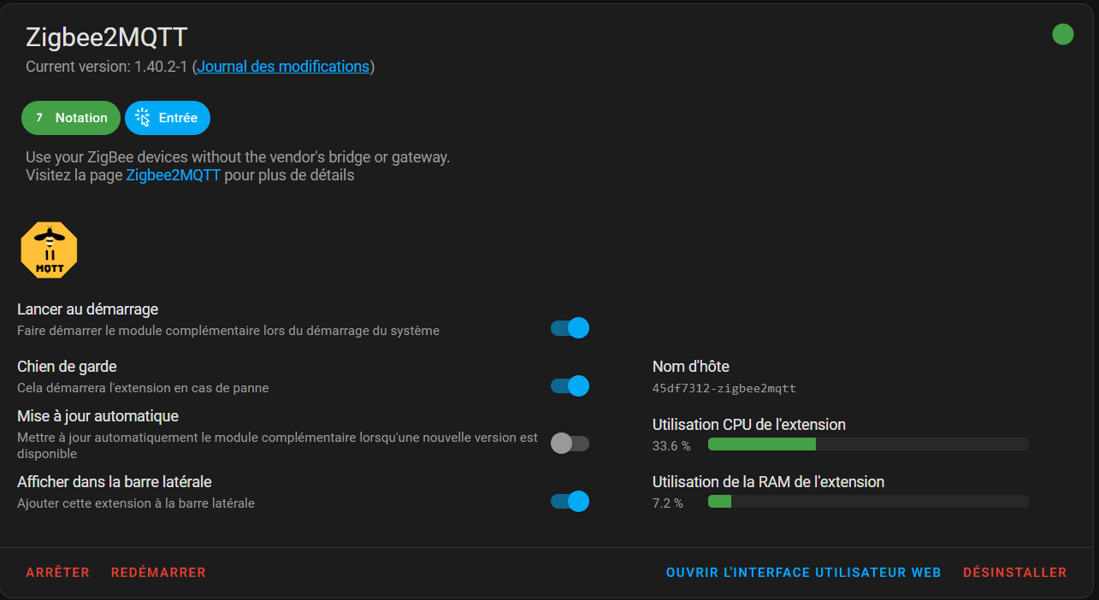The image size is (1099, 600).
Task: Click the hostname 45df7312-zigbee2mqtt text
Action: (x=724, y=388)
